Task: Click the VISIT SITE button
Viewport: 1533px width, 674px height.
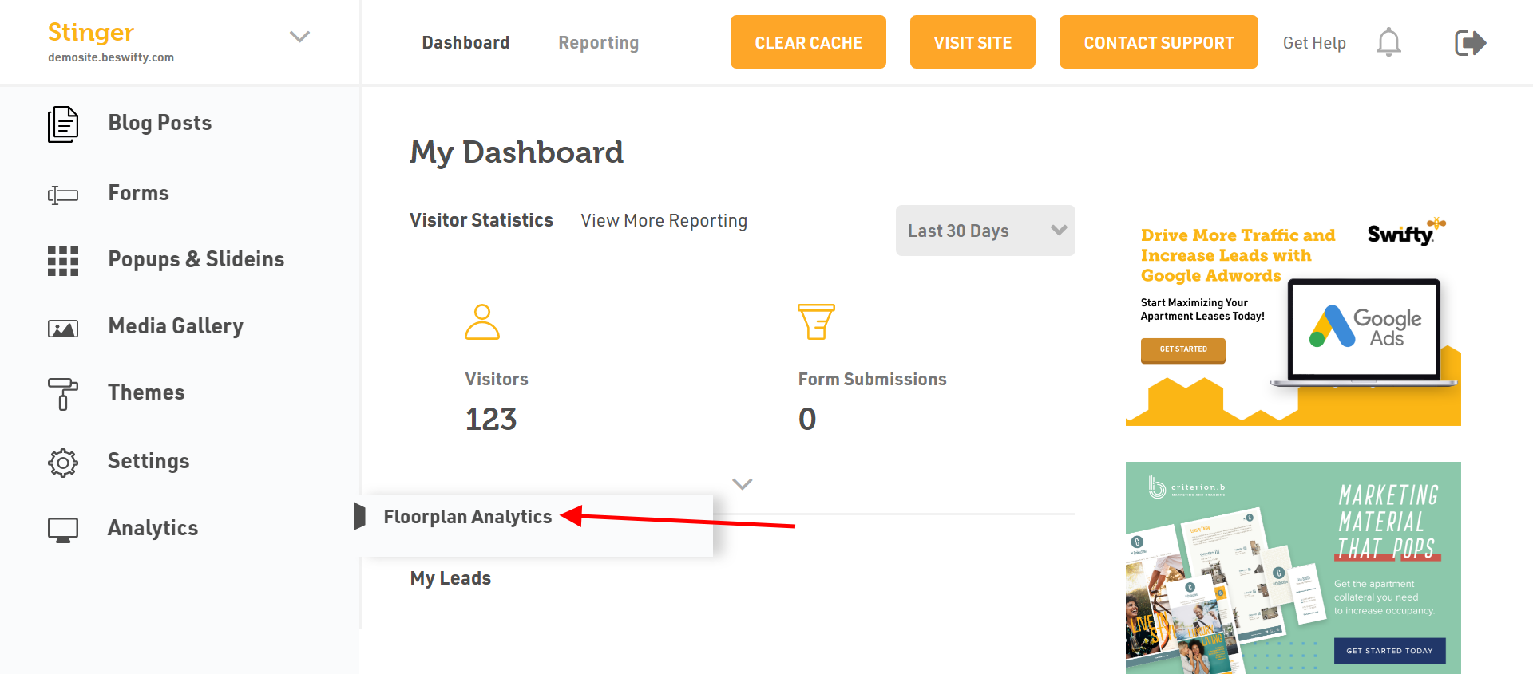Action: click(972, 41)
